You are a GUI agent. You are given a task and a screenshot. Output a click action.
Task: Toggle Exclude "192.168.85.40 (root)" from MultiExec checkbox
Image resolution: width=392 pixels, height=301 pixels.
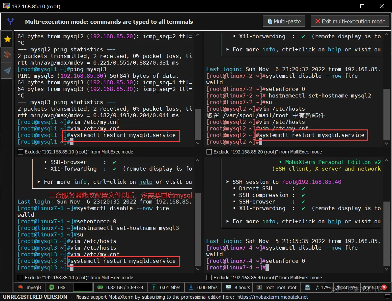(x=209, y=278)
